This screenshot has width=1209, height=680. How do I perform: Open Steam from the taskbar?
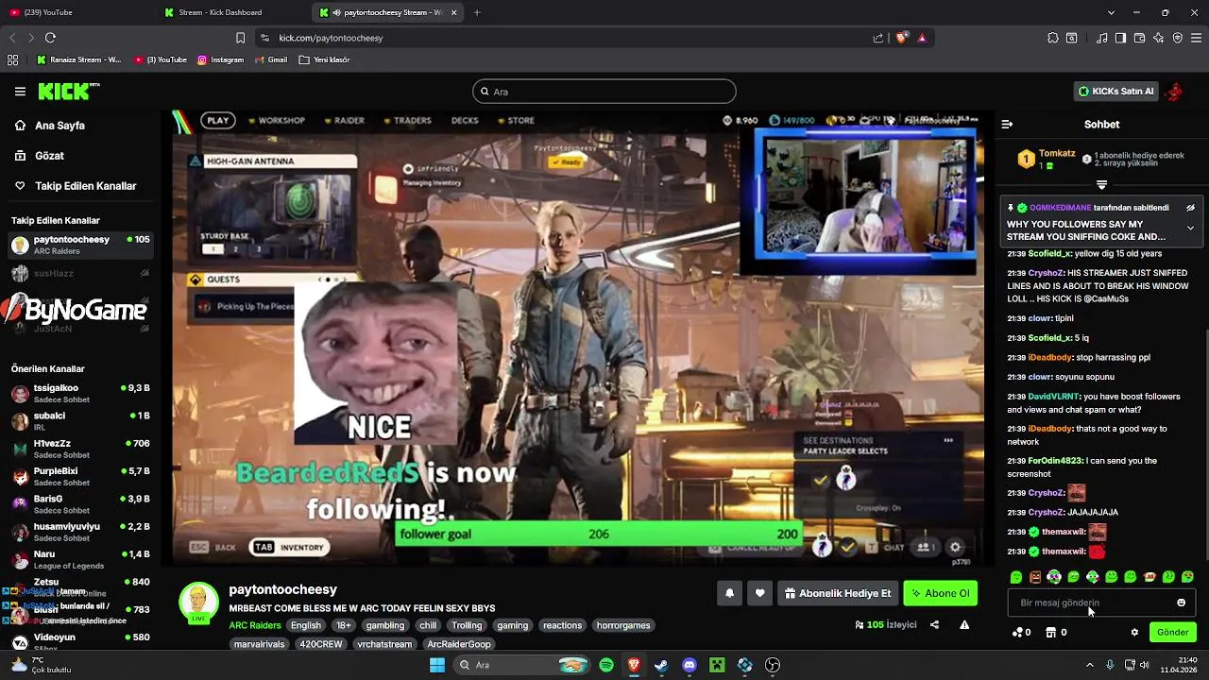[x=661, y=665]
